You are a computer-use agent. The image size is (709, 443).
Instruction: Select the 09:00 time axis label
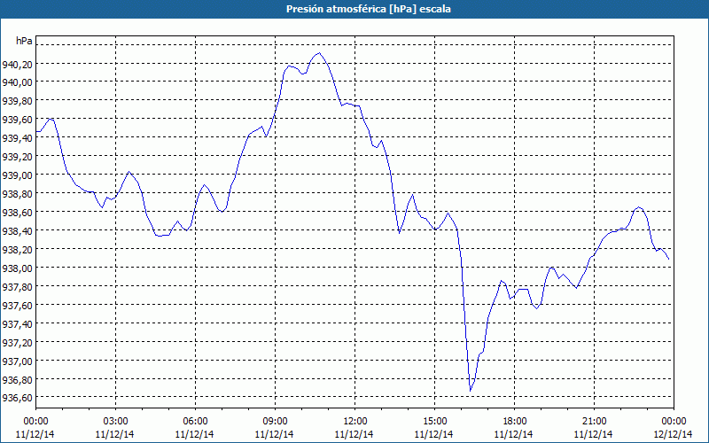275,422
